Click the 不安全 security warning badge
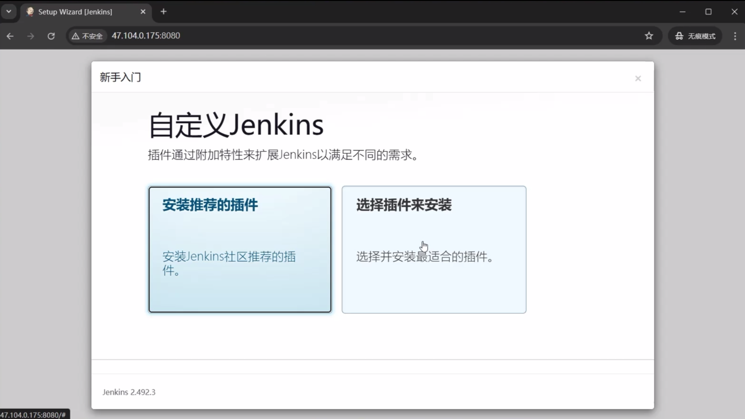 (x=87, y=36)
